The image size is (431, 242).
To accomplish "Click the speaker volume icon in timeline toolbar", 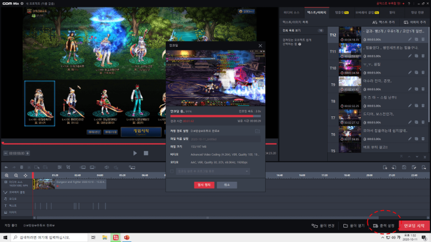I will point(107,167).
